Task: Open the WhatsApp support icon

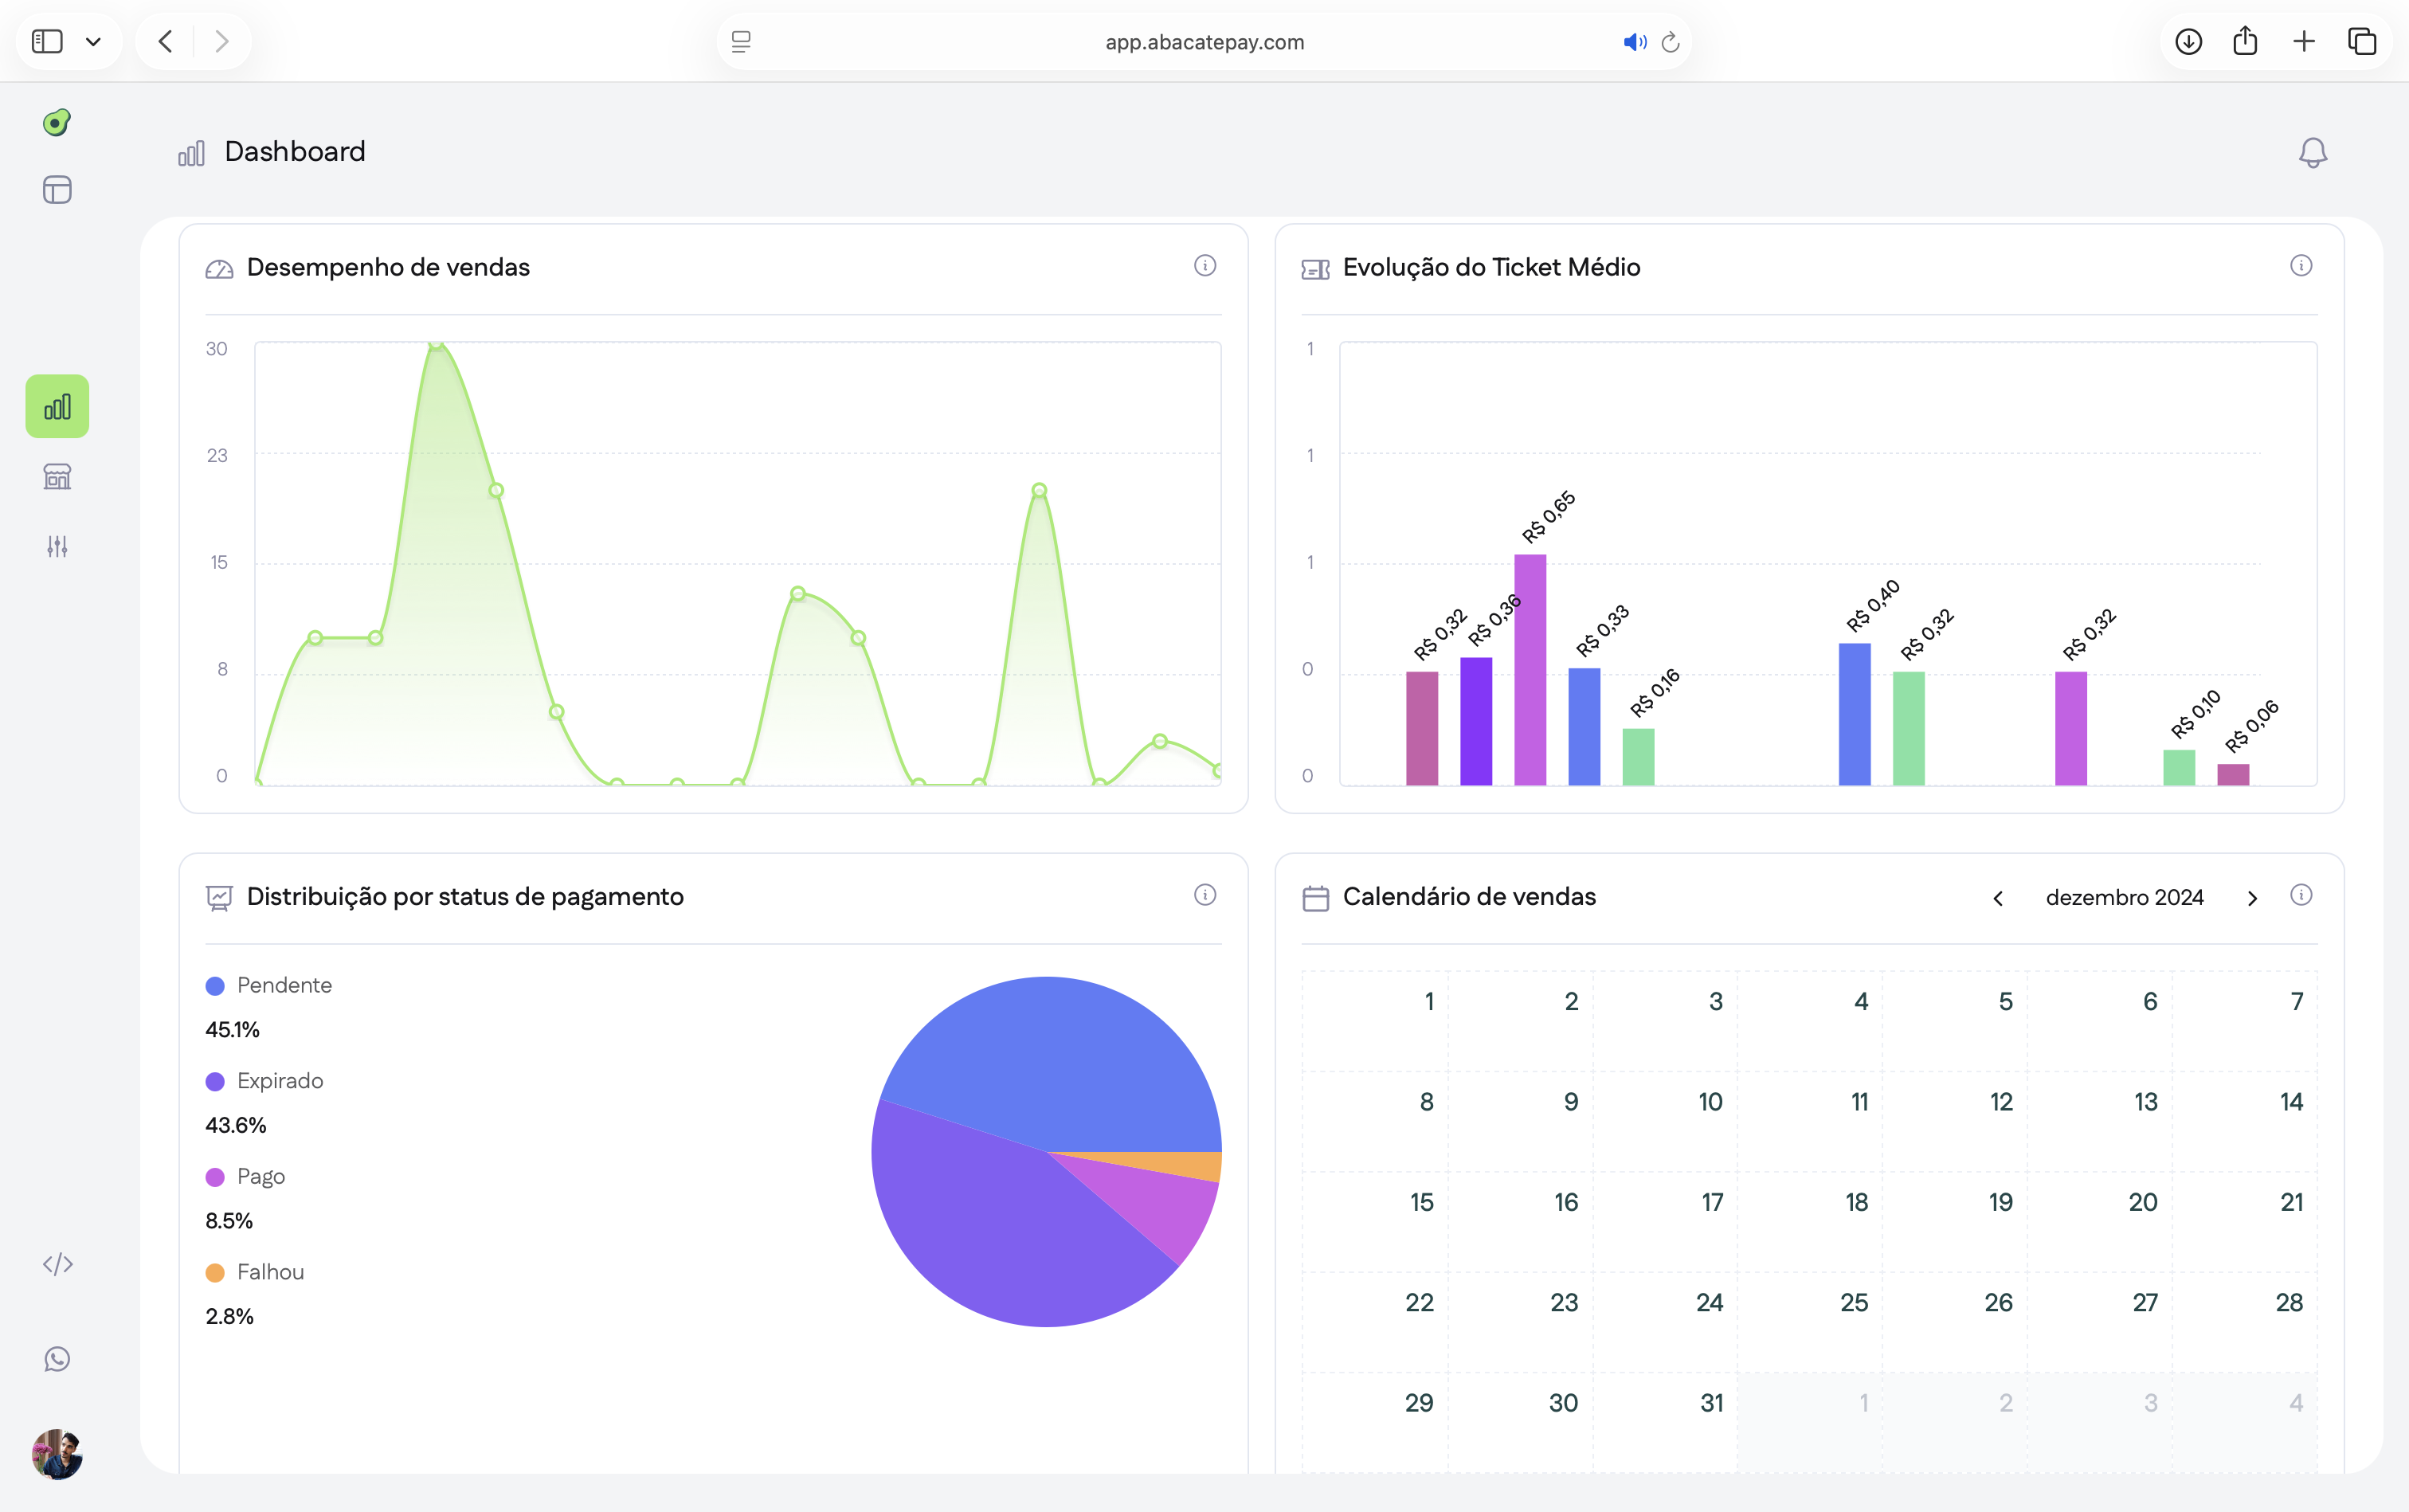Action: [57, 1359]
